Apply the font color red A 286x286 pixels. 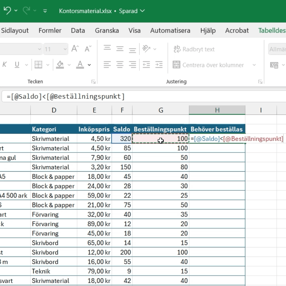click(x=80, y=65)
